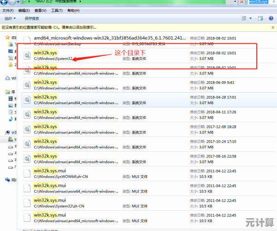Open the 查看(V) menu
The width and height of the screenshot is (277, 231).
coord(40,10)
